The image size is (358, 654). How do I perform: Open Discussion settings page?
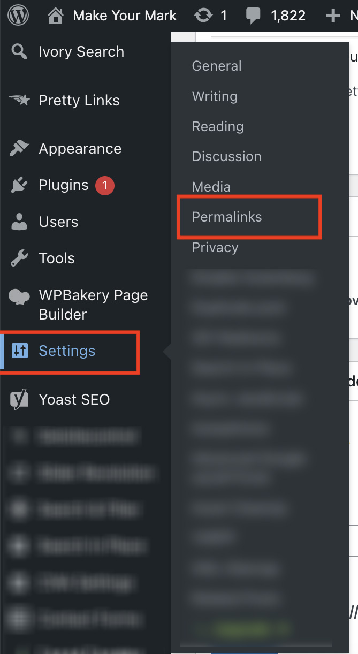226,156
